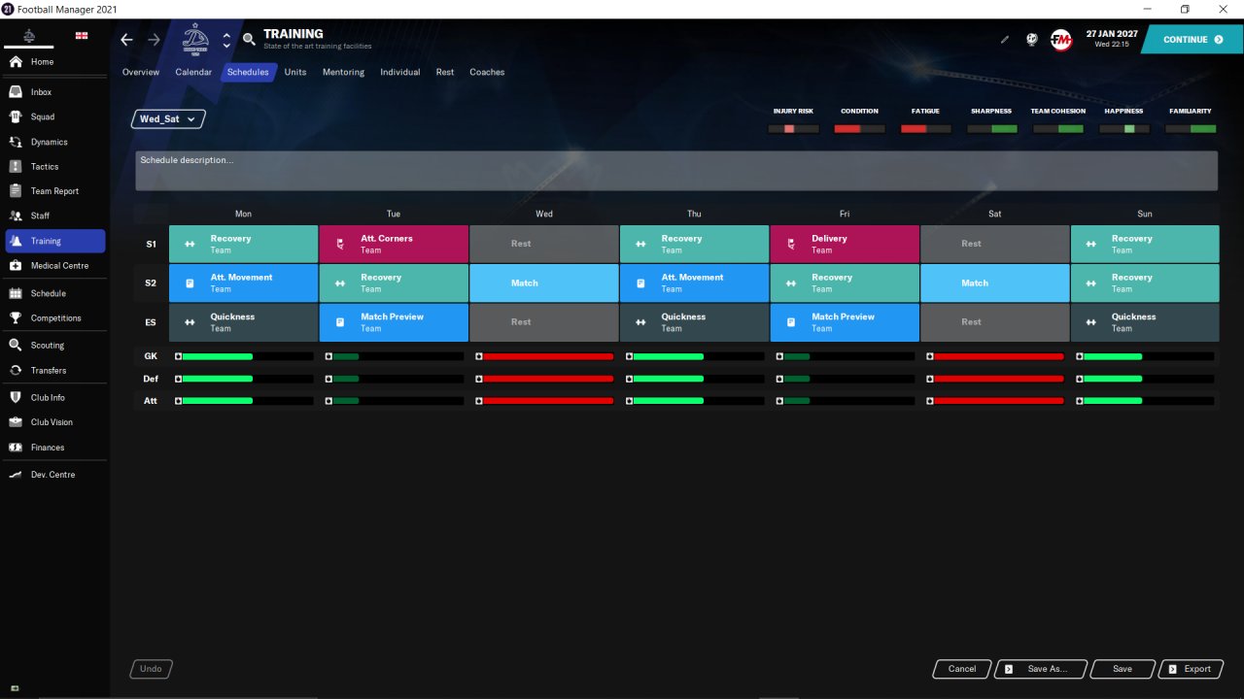Click the Home icon in sidebar
Image resolution: width=1244 pixels, height=699 pixels.
coord(16,62)
